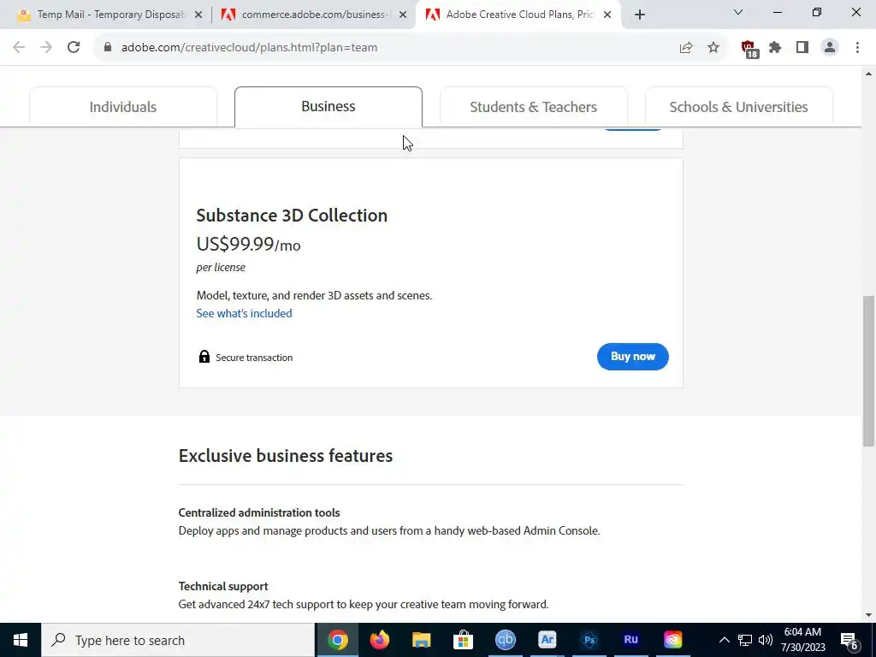This screenshot has height=657, width=876.
Task: Switch to the commerce.adobe.com tab
Action: click(314, 15)
